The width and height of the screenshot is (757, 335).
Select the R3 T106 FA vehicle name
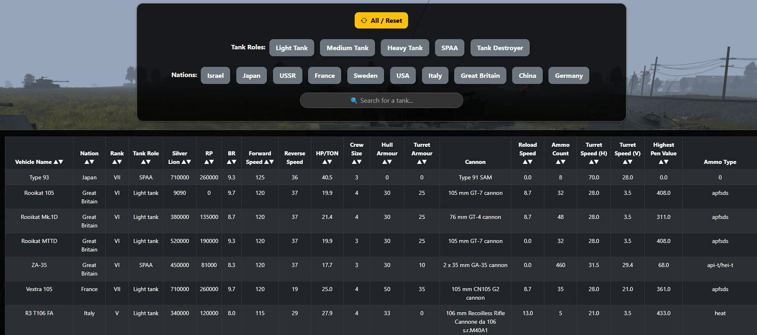click(39, 313)
